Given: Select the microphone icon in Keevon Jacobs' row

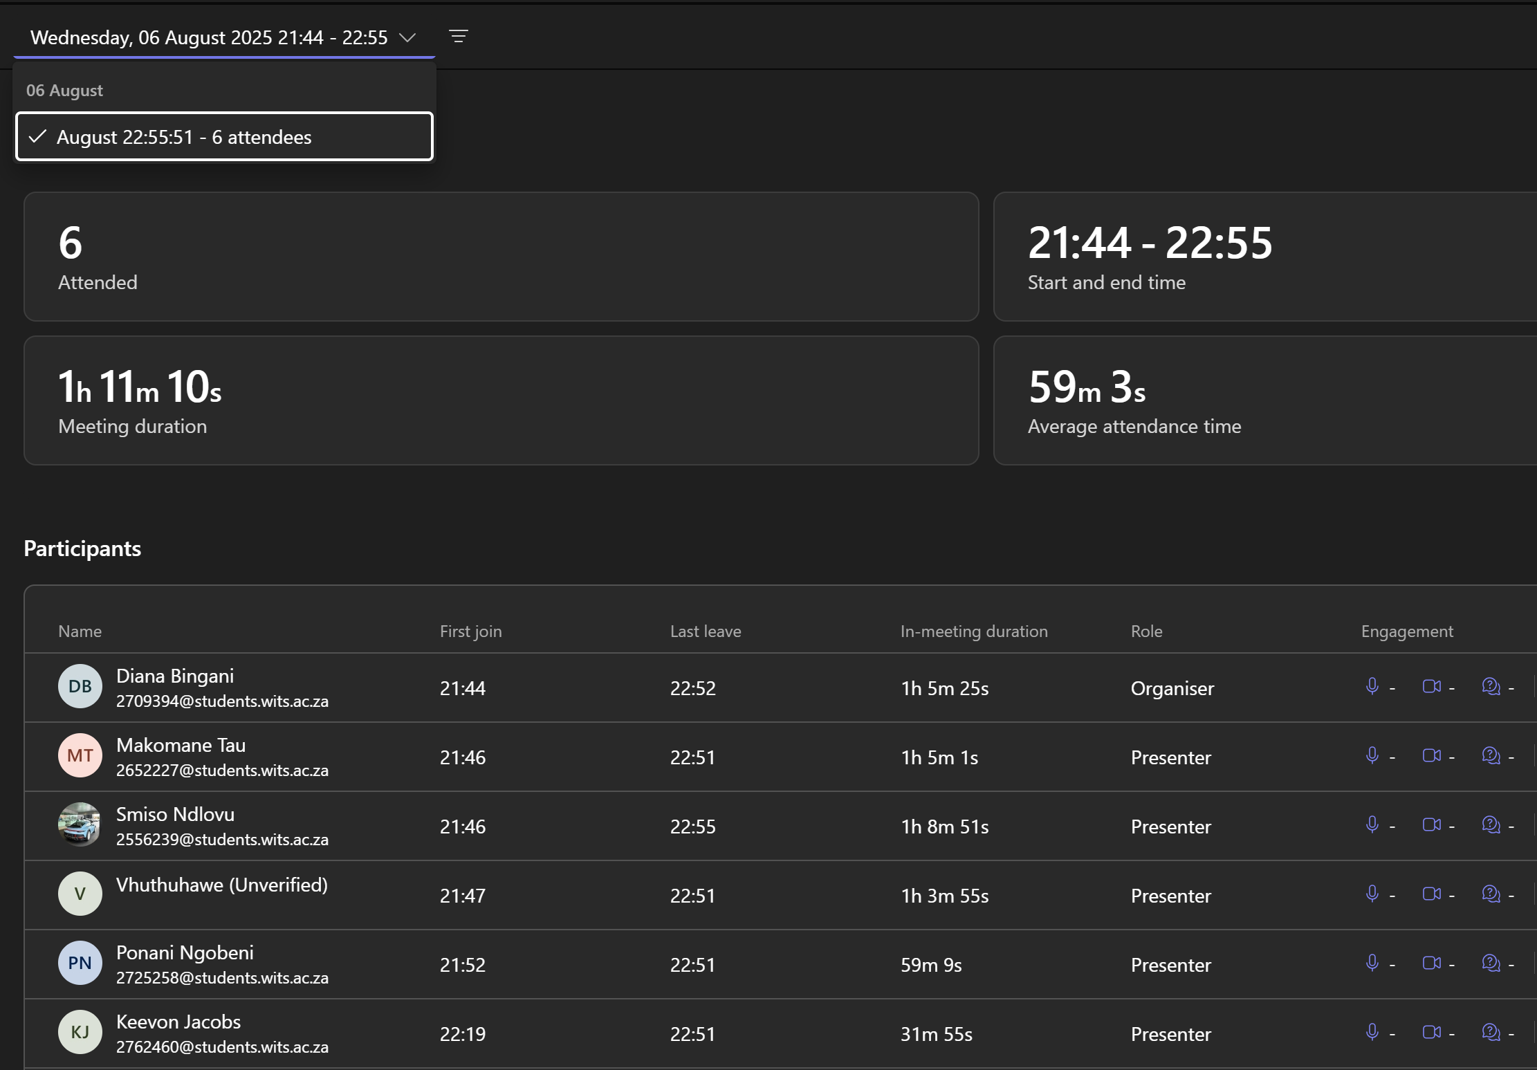Looking at the screenshot, I should pos(1372,1032).
